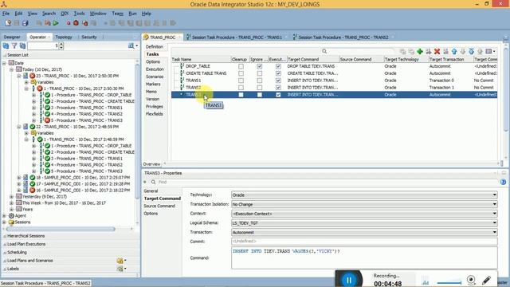Viewport: 510px width, 287px height.
Task: Click the webcam icon on recorder bar
Action: pyautogui.click(x=471, y=280)
